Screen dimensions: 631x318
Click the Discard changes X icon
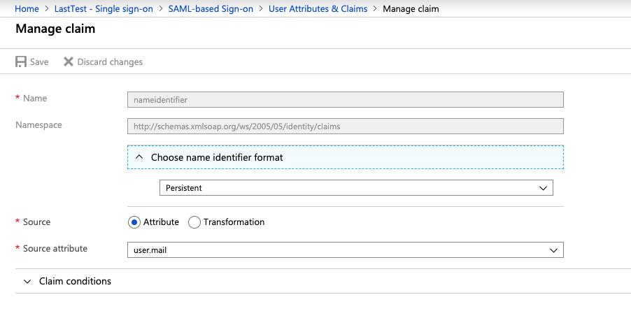click(69, 62)
